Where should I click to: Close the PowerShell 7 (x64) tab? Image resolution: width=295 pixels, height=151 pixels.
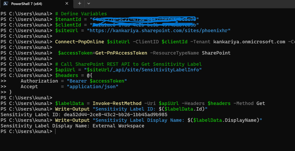[67, 3]
